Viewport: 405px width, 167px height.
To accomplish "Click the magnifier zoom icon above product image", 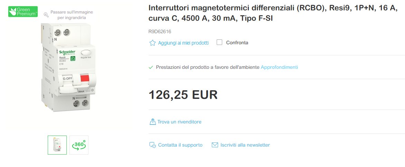I will click(46, 15).
